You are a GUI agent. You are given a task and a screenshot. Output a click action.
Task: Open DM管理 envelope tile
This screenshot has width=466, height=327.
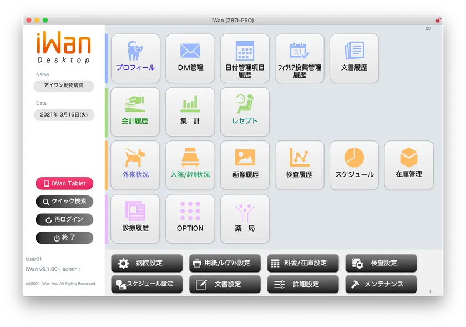click(190, 58)
